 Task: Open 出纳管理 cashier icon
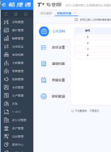pos(6,136)
